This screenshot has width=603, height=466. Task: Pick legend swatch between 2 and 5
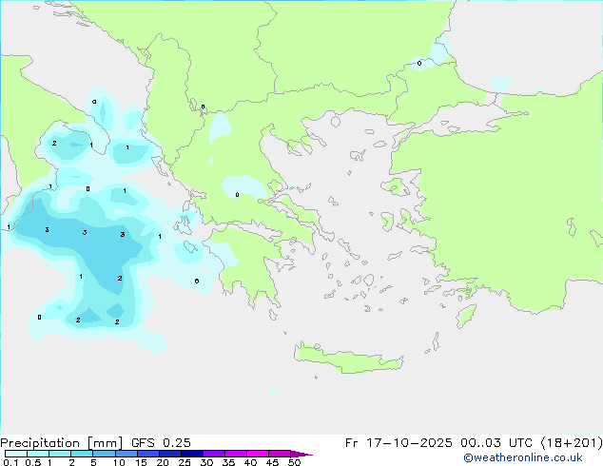[x=82, y=454]
